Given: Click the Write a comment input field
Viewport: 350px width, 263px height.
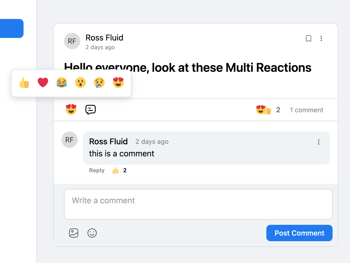Looking at the screenshot, I should [x=198, y=204].
